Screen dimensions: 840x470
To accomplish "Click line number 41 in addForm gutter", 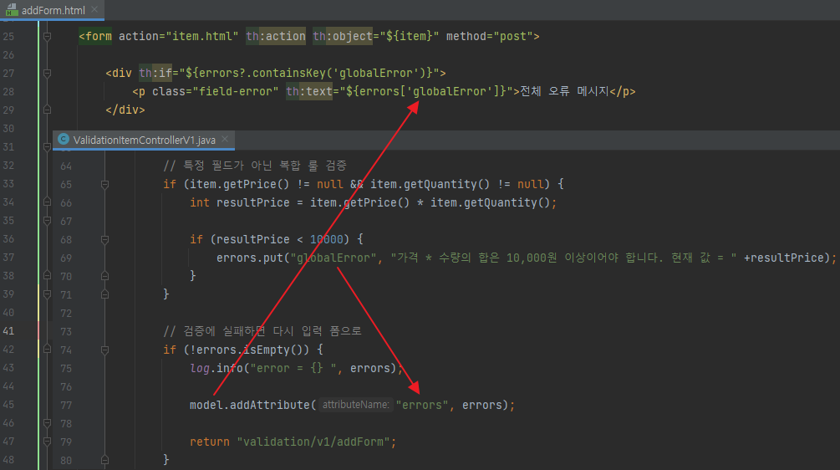I will (8, 330).
